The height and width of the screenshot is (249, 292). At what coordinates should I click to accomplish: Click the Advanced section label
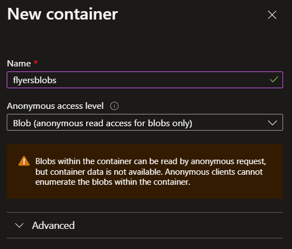click(x=53, y=226)
